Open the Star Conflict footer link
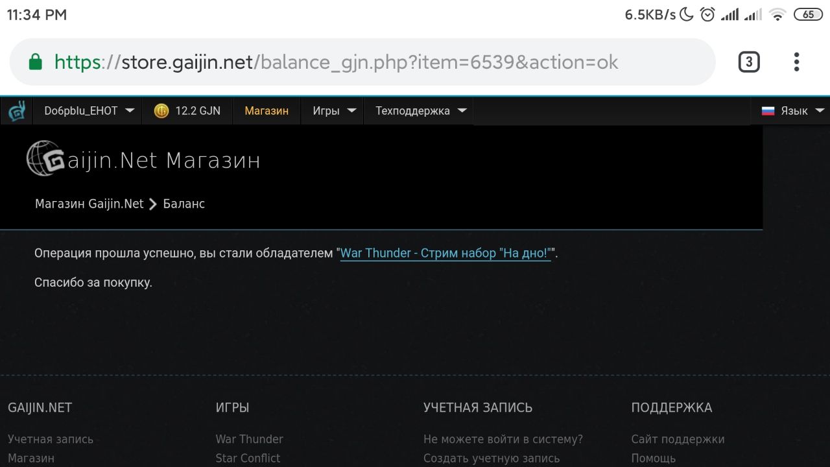Image resolution: width=830 pixels, height=467 pixels. tap(248, 458)
